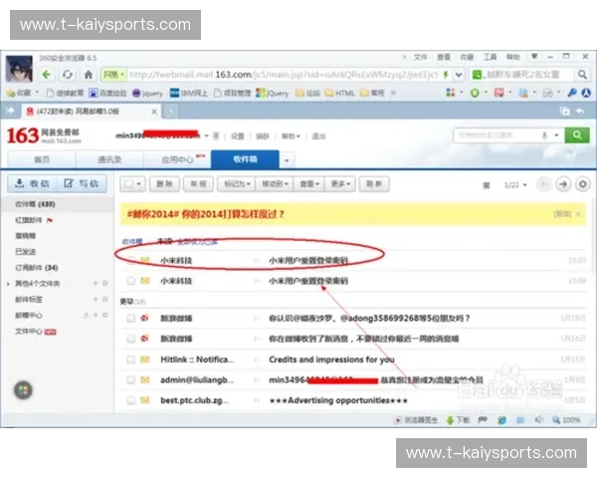Click the 163 mail logo

[x=44, y=135]
